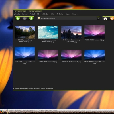Open the Izmijeni menu

[25, 14]
